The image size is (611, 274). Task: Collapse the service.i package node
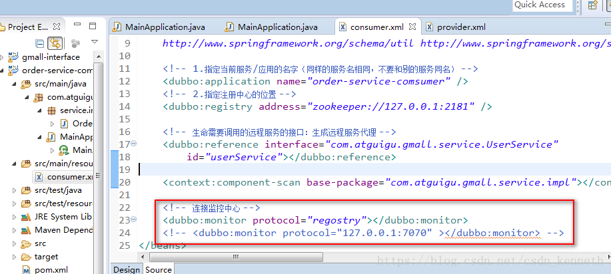click(x=40, y=110)
